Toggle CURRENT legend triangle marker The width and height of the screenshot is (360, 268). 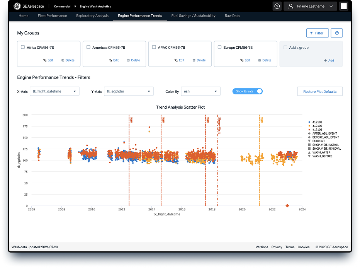coord(309,141)
